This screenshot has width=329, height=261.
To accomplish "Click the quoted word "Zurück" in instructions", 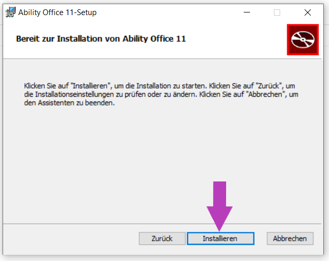I will pyautogui.click(x=269, y=86).
